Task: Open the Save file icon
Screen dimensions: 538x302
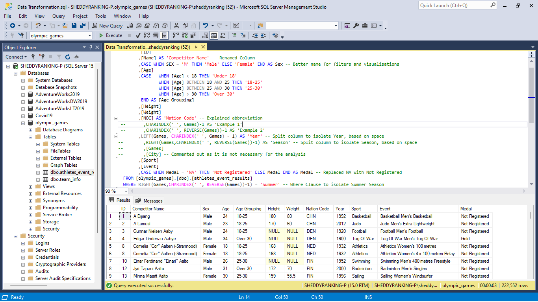Action: coord(74,26)
